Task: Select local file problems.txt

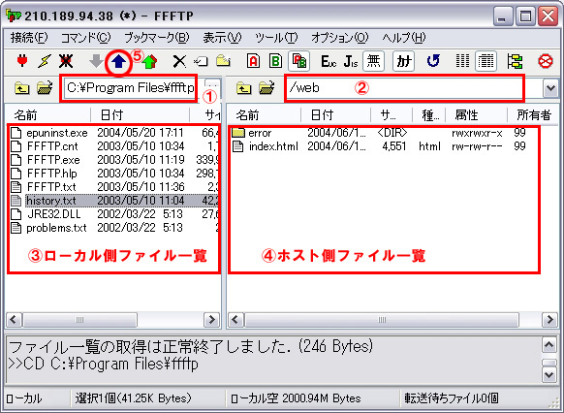Action: (56, 228)
